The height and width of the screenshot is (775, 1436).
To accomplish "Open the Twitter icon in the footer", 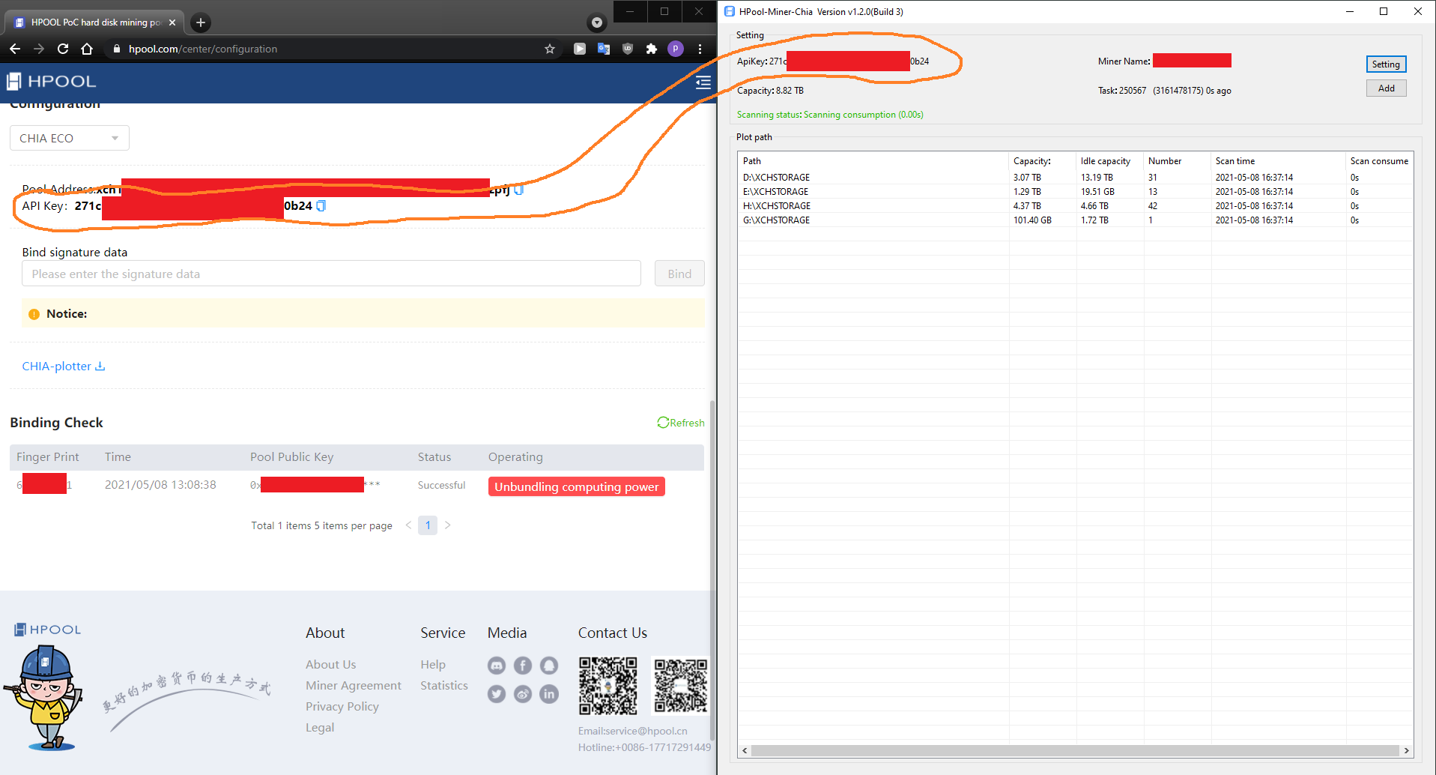I will [496, 694].
